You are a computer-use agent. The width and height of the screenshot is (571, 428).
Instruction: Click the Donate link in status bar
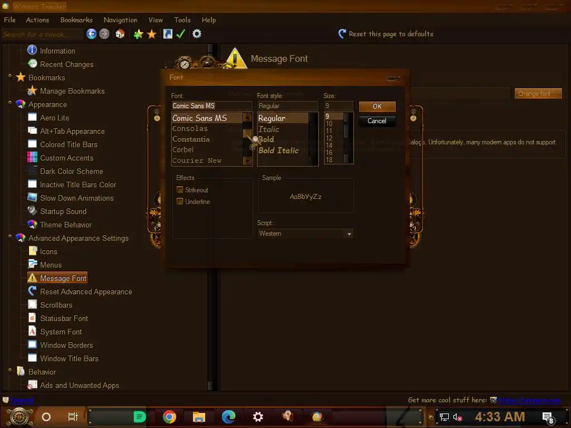click(22, 400)
